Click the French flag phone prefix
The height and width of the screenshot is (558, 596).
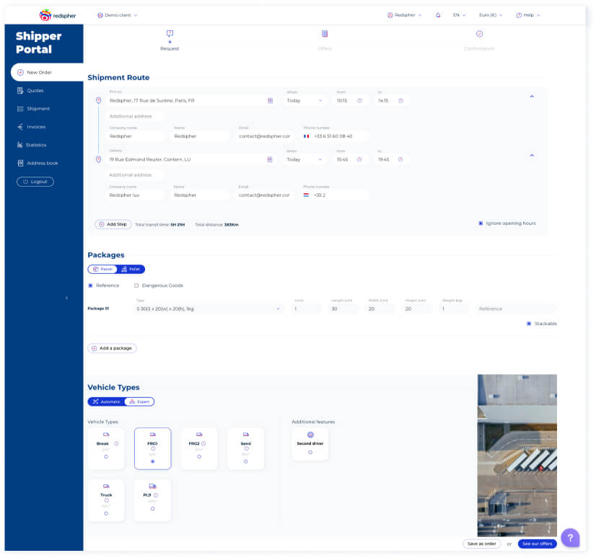(x=307, y=136)
